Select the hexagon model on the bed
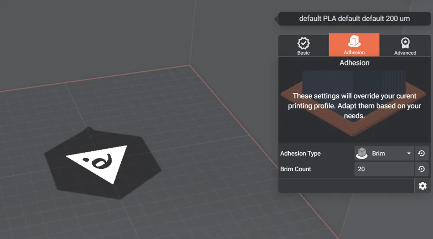This screenshot has width=433, height=239. (x=103, y=164)
